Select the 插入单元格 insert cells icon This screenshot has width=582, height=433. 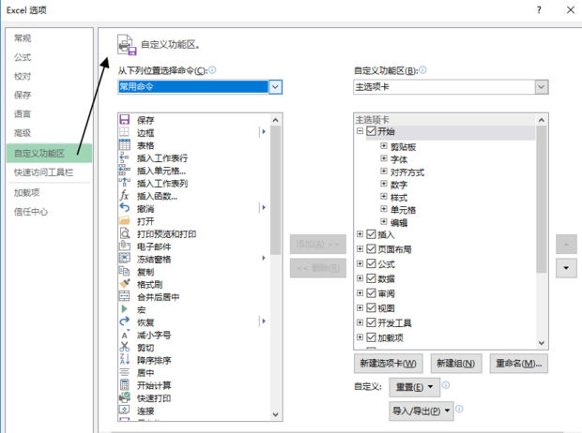124,171
